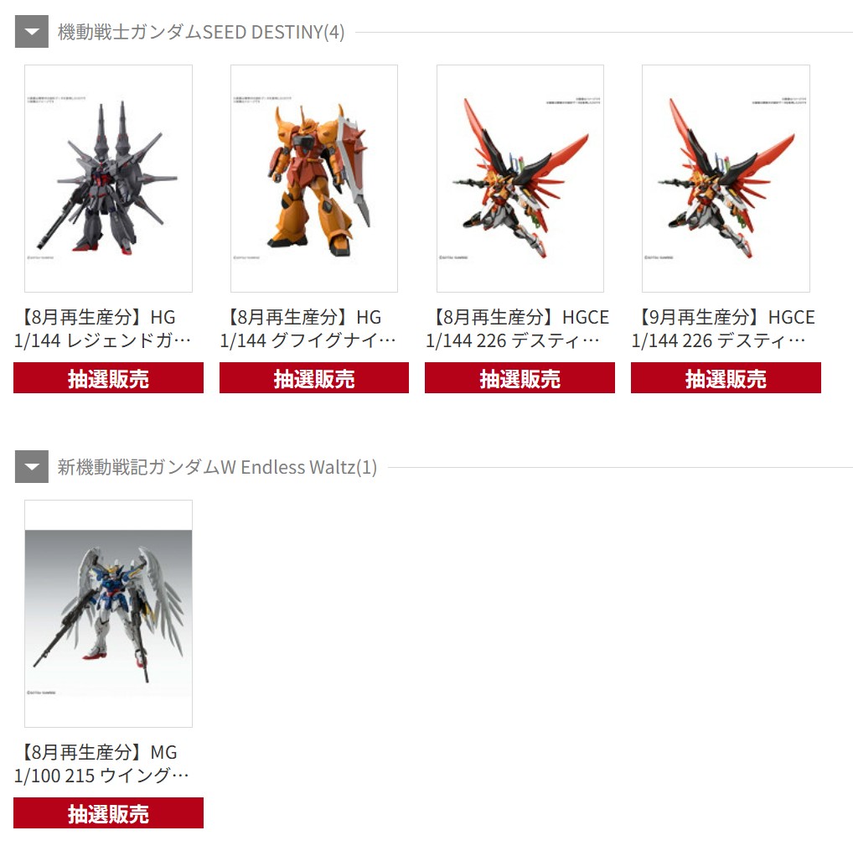
Task: Open the HG 1/144 グフイグナイ… title link
Action: (308, 329)
